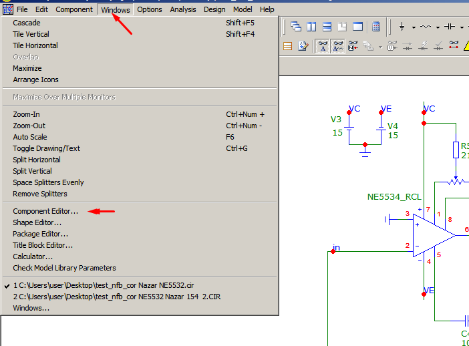Screen dimensions: 469x346
Task: Open Package Editor from the menu
Action: click(x=140, y=234)
